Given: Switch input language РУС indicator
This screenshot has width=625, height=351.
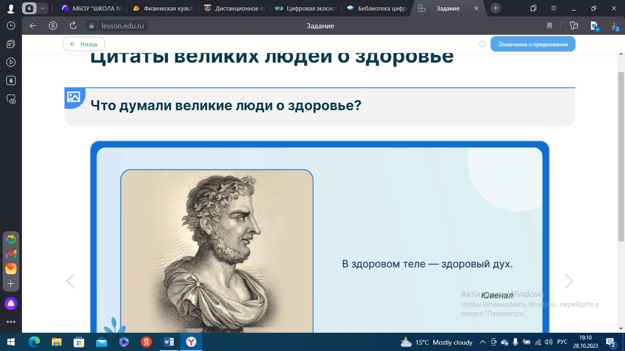Looking at the screenshot, I should point(562,342).
